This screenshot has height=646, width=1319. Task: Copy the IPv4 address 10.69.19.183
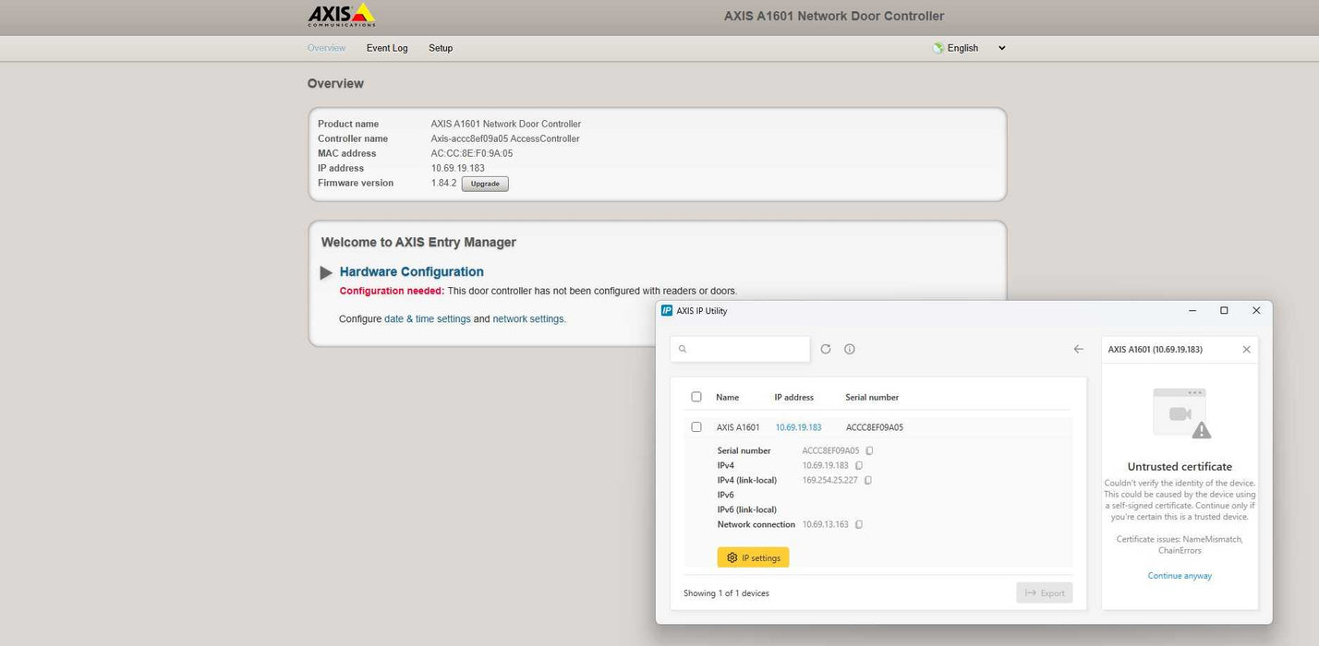click(859, 466)
